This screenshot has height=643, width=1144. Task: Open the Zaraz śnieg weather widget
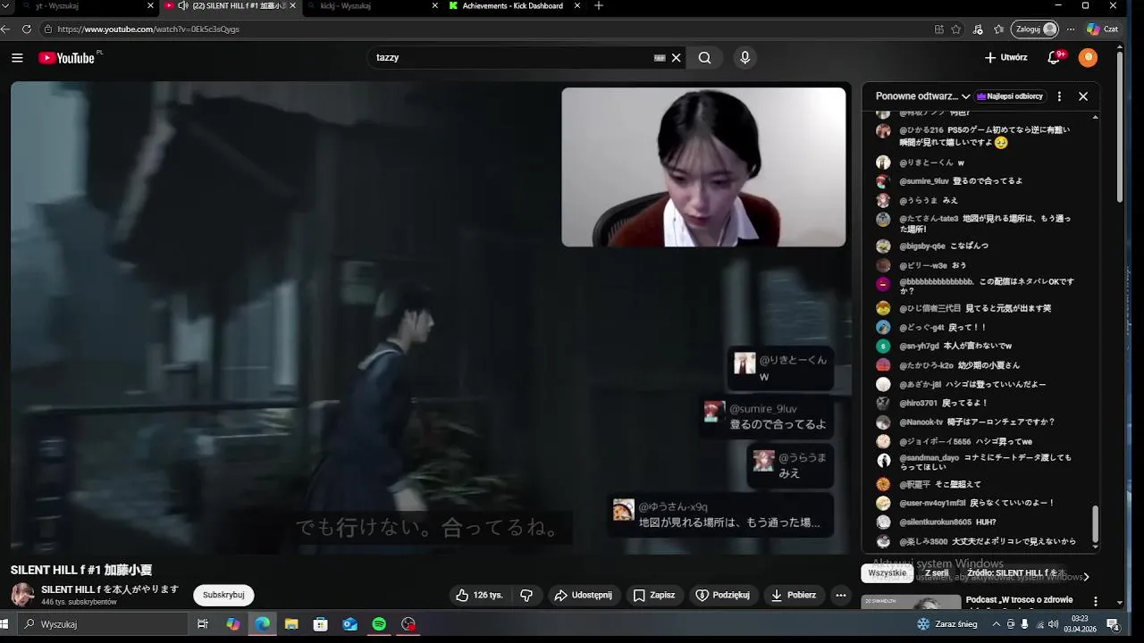tap(947, 624)
